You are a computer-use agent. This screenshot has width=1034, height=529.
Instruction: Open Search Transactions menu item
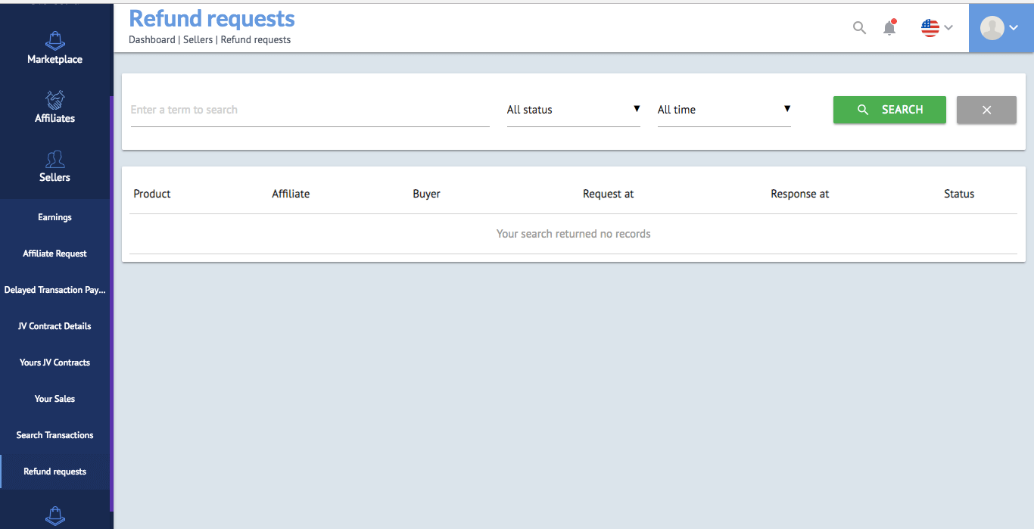55,435
